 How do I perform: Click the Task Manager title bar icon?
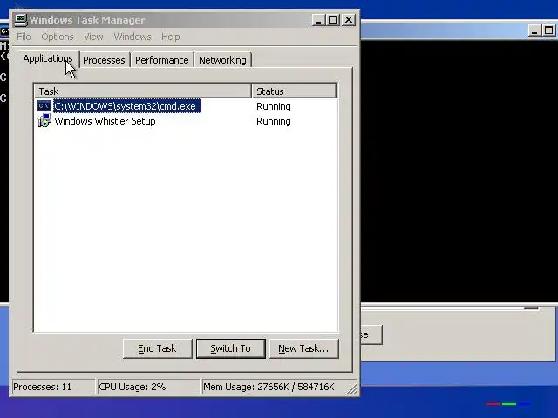[21, 19]
